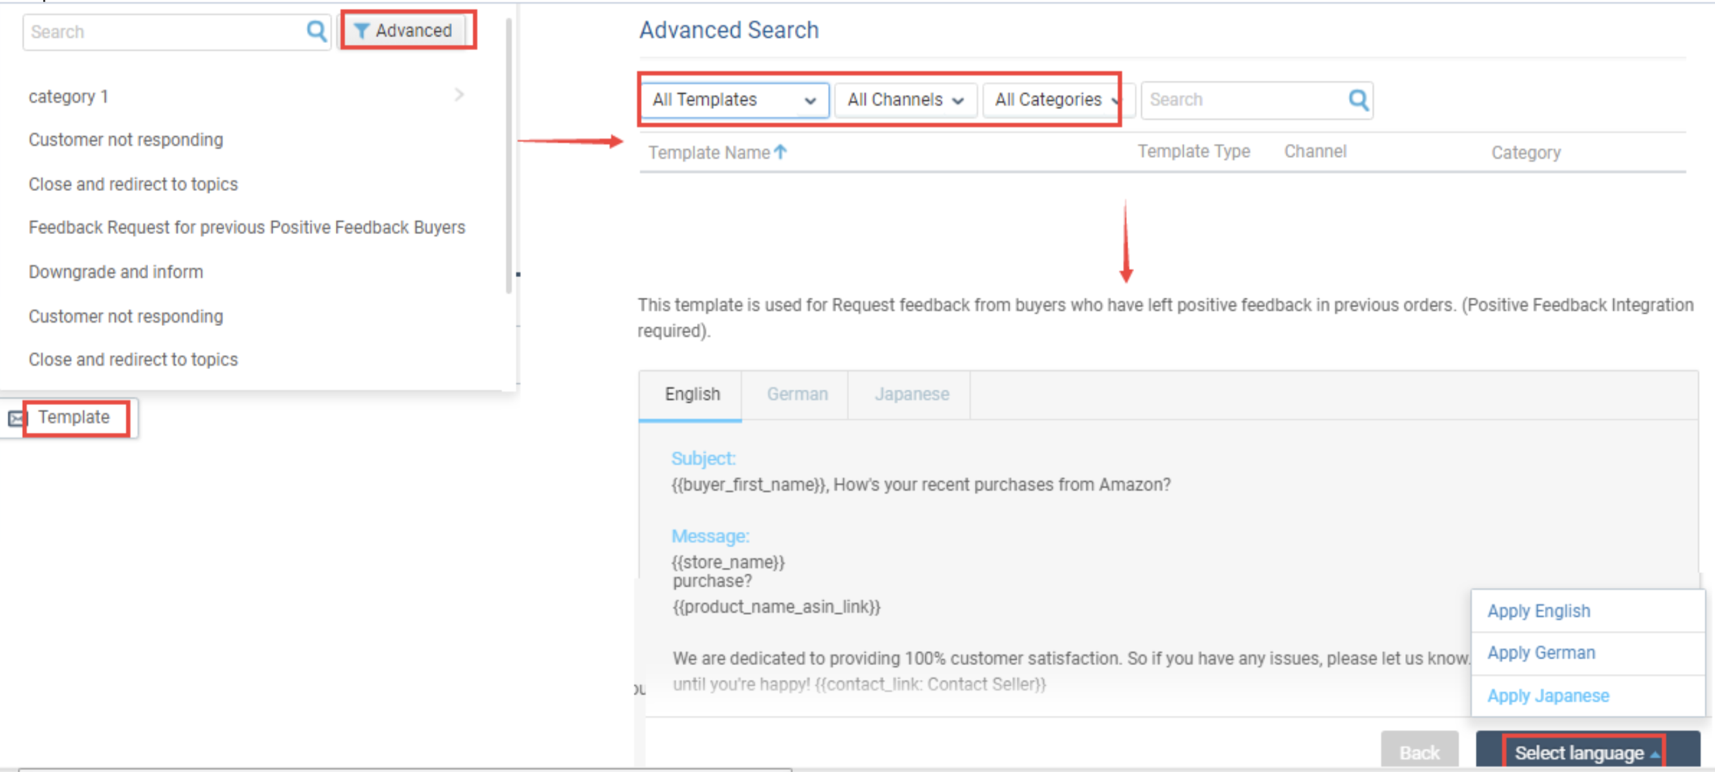The height and width of the screenshot is (772, 1715).
Task: Open the All Channels dropdown
Action: click(906, 100)
